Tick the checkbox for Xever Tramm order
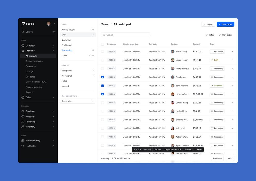 [103, 60]
